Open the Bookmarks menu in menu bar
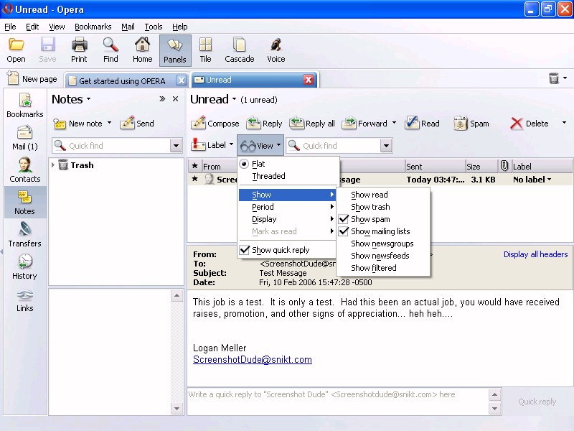 pyautogui.click(x=93, y=27)
